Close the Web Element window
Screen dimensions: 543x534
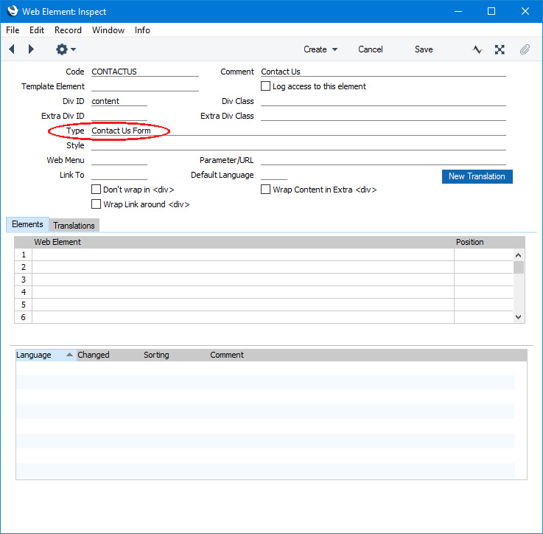pyautogui.click(x=525, y=12)
